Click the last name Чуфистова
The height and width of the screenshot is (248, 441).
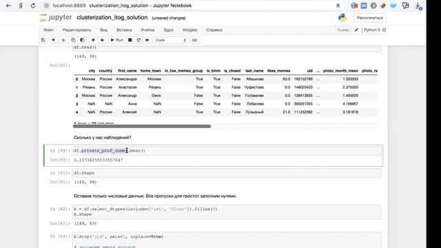[x=254, y=87]
